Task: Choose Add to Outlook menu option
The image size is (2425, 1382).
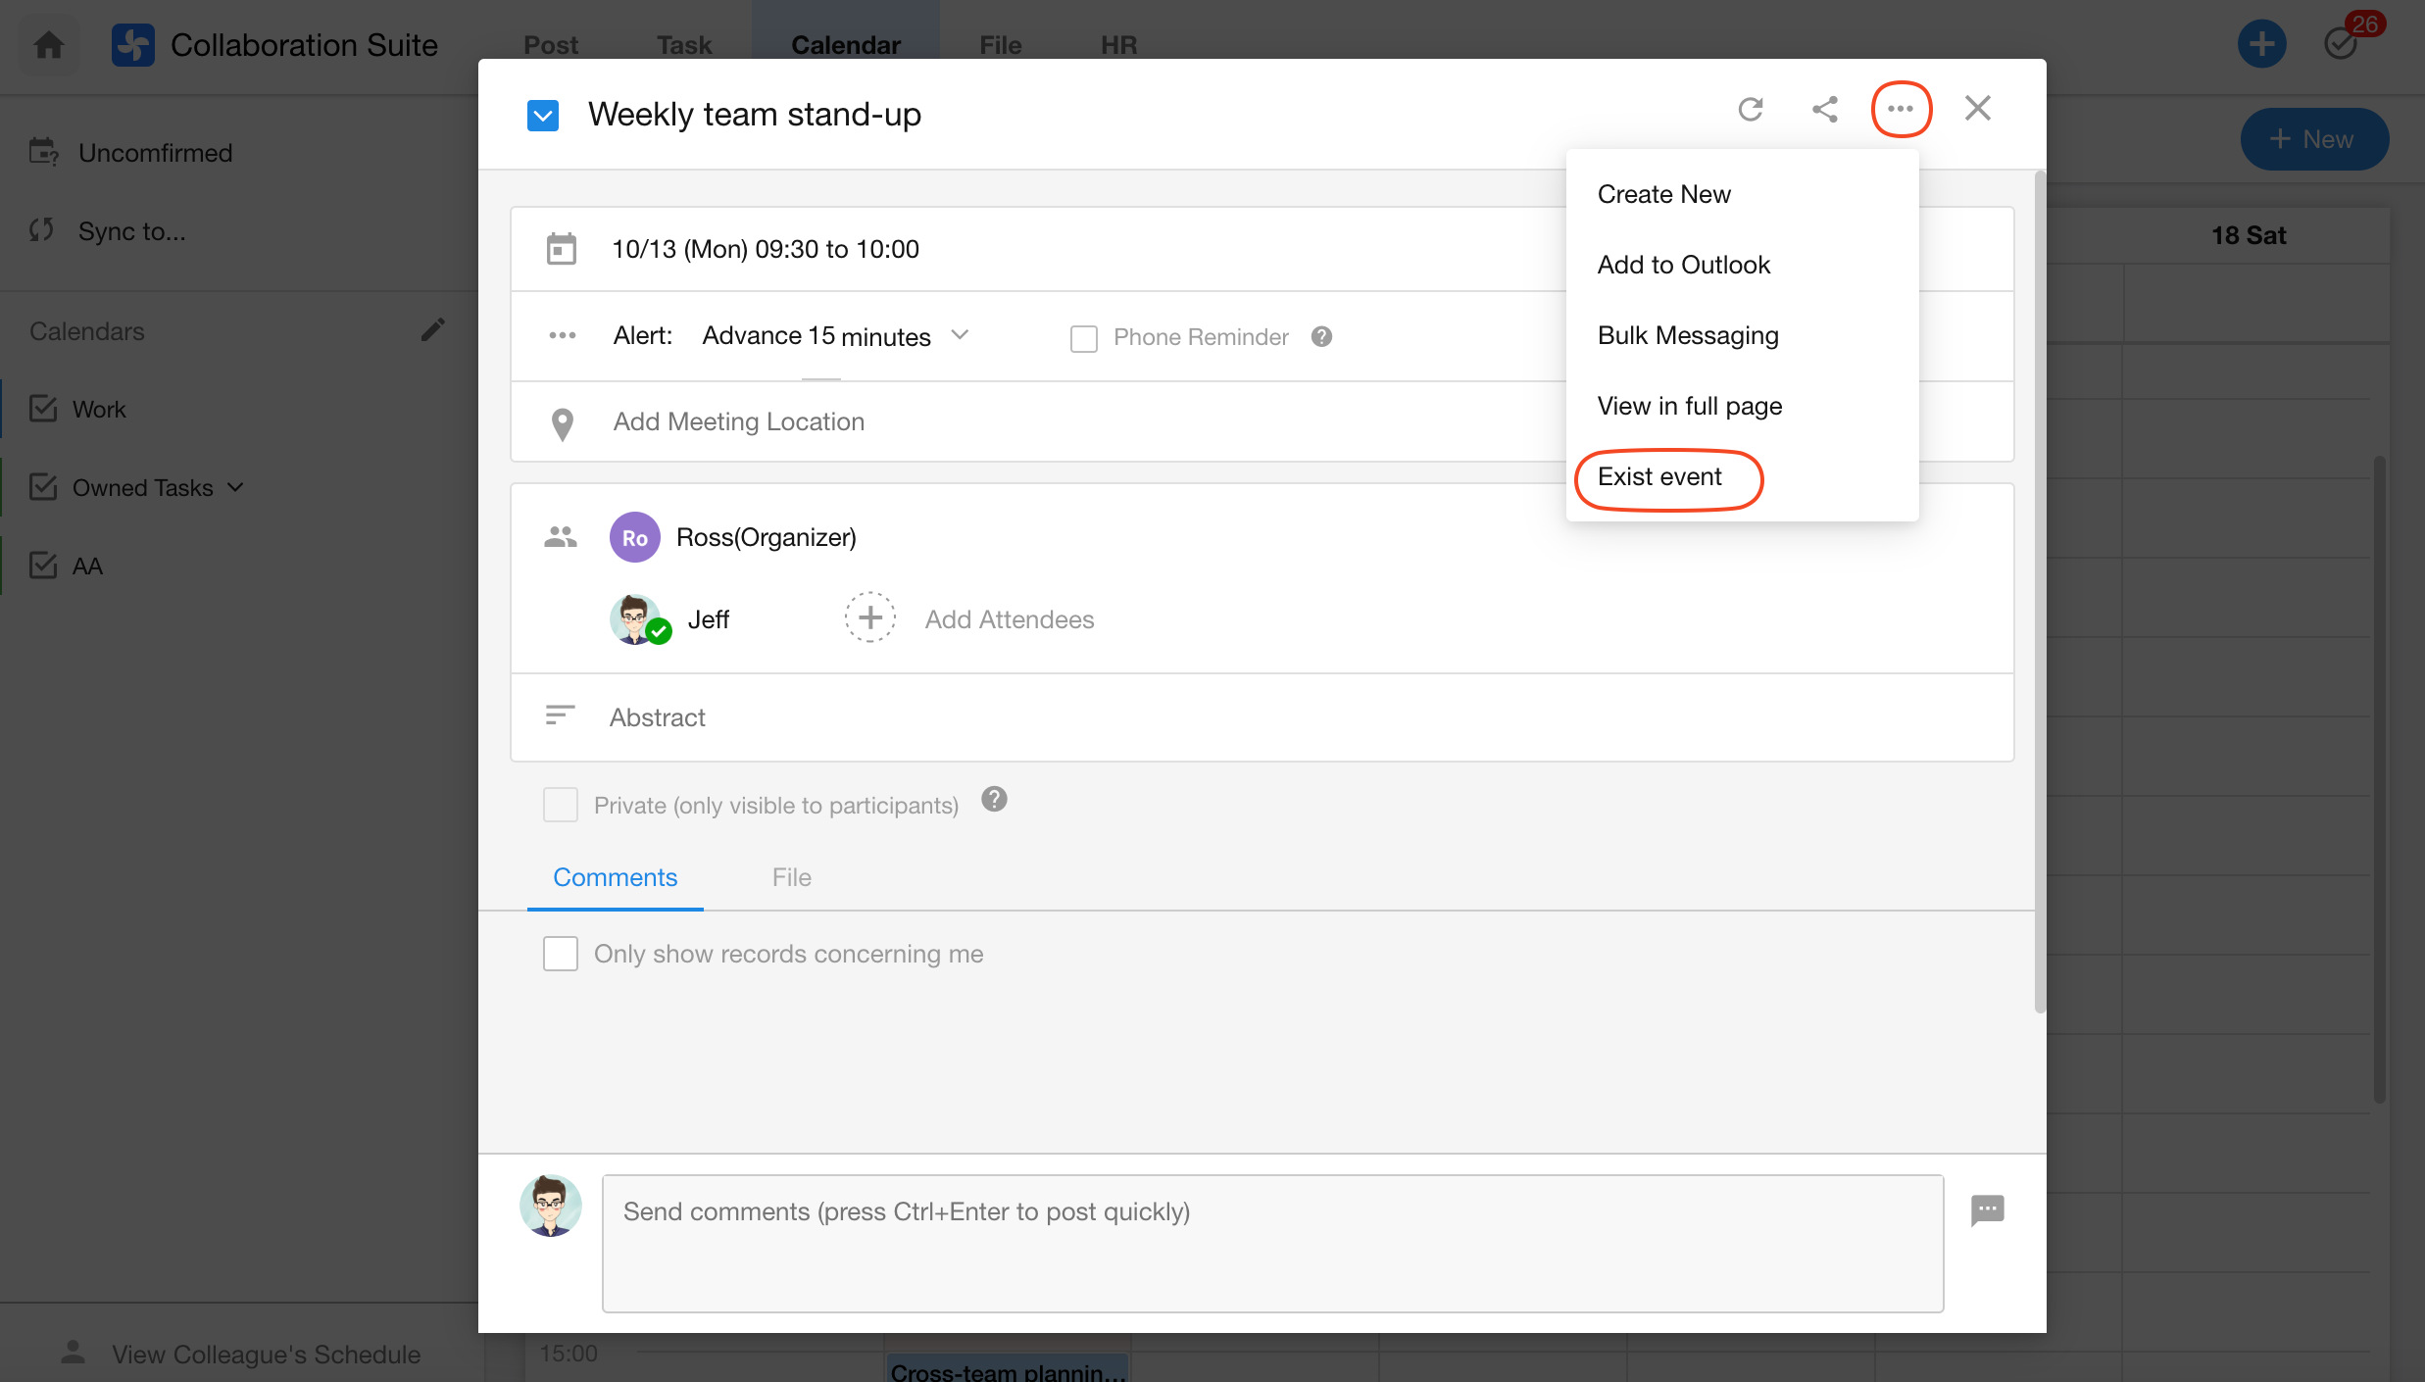Action: [x=1684, y=265]
